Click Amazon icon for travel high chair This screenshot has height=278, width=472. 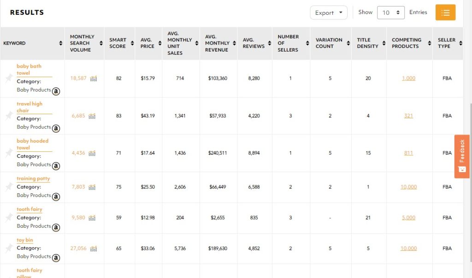tap(56, 128)
